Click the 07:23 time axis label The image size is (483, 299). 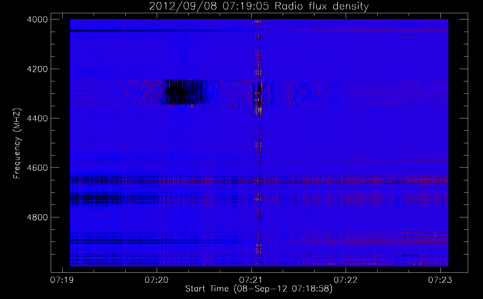click(x=440, y=280)
